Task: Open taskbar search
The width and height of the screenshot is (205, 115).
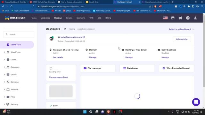Action: click(x=91, y=112)
